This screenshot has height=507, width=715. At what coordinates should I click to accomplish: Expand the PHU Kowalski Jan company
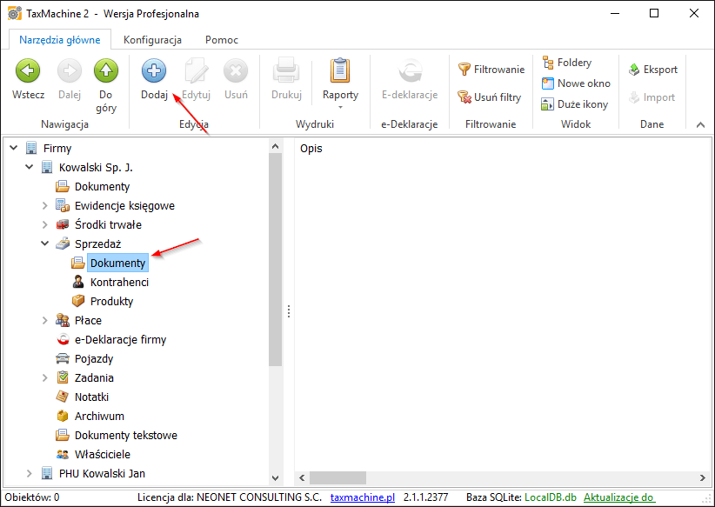click(x=30, y=474)
